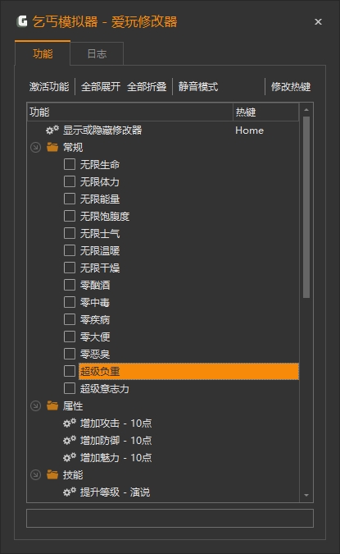Viewport: 340px width, 554px height.
Task: Collapse the 属性 group arrow
Action: tap(35, 405)
